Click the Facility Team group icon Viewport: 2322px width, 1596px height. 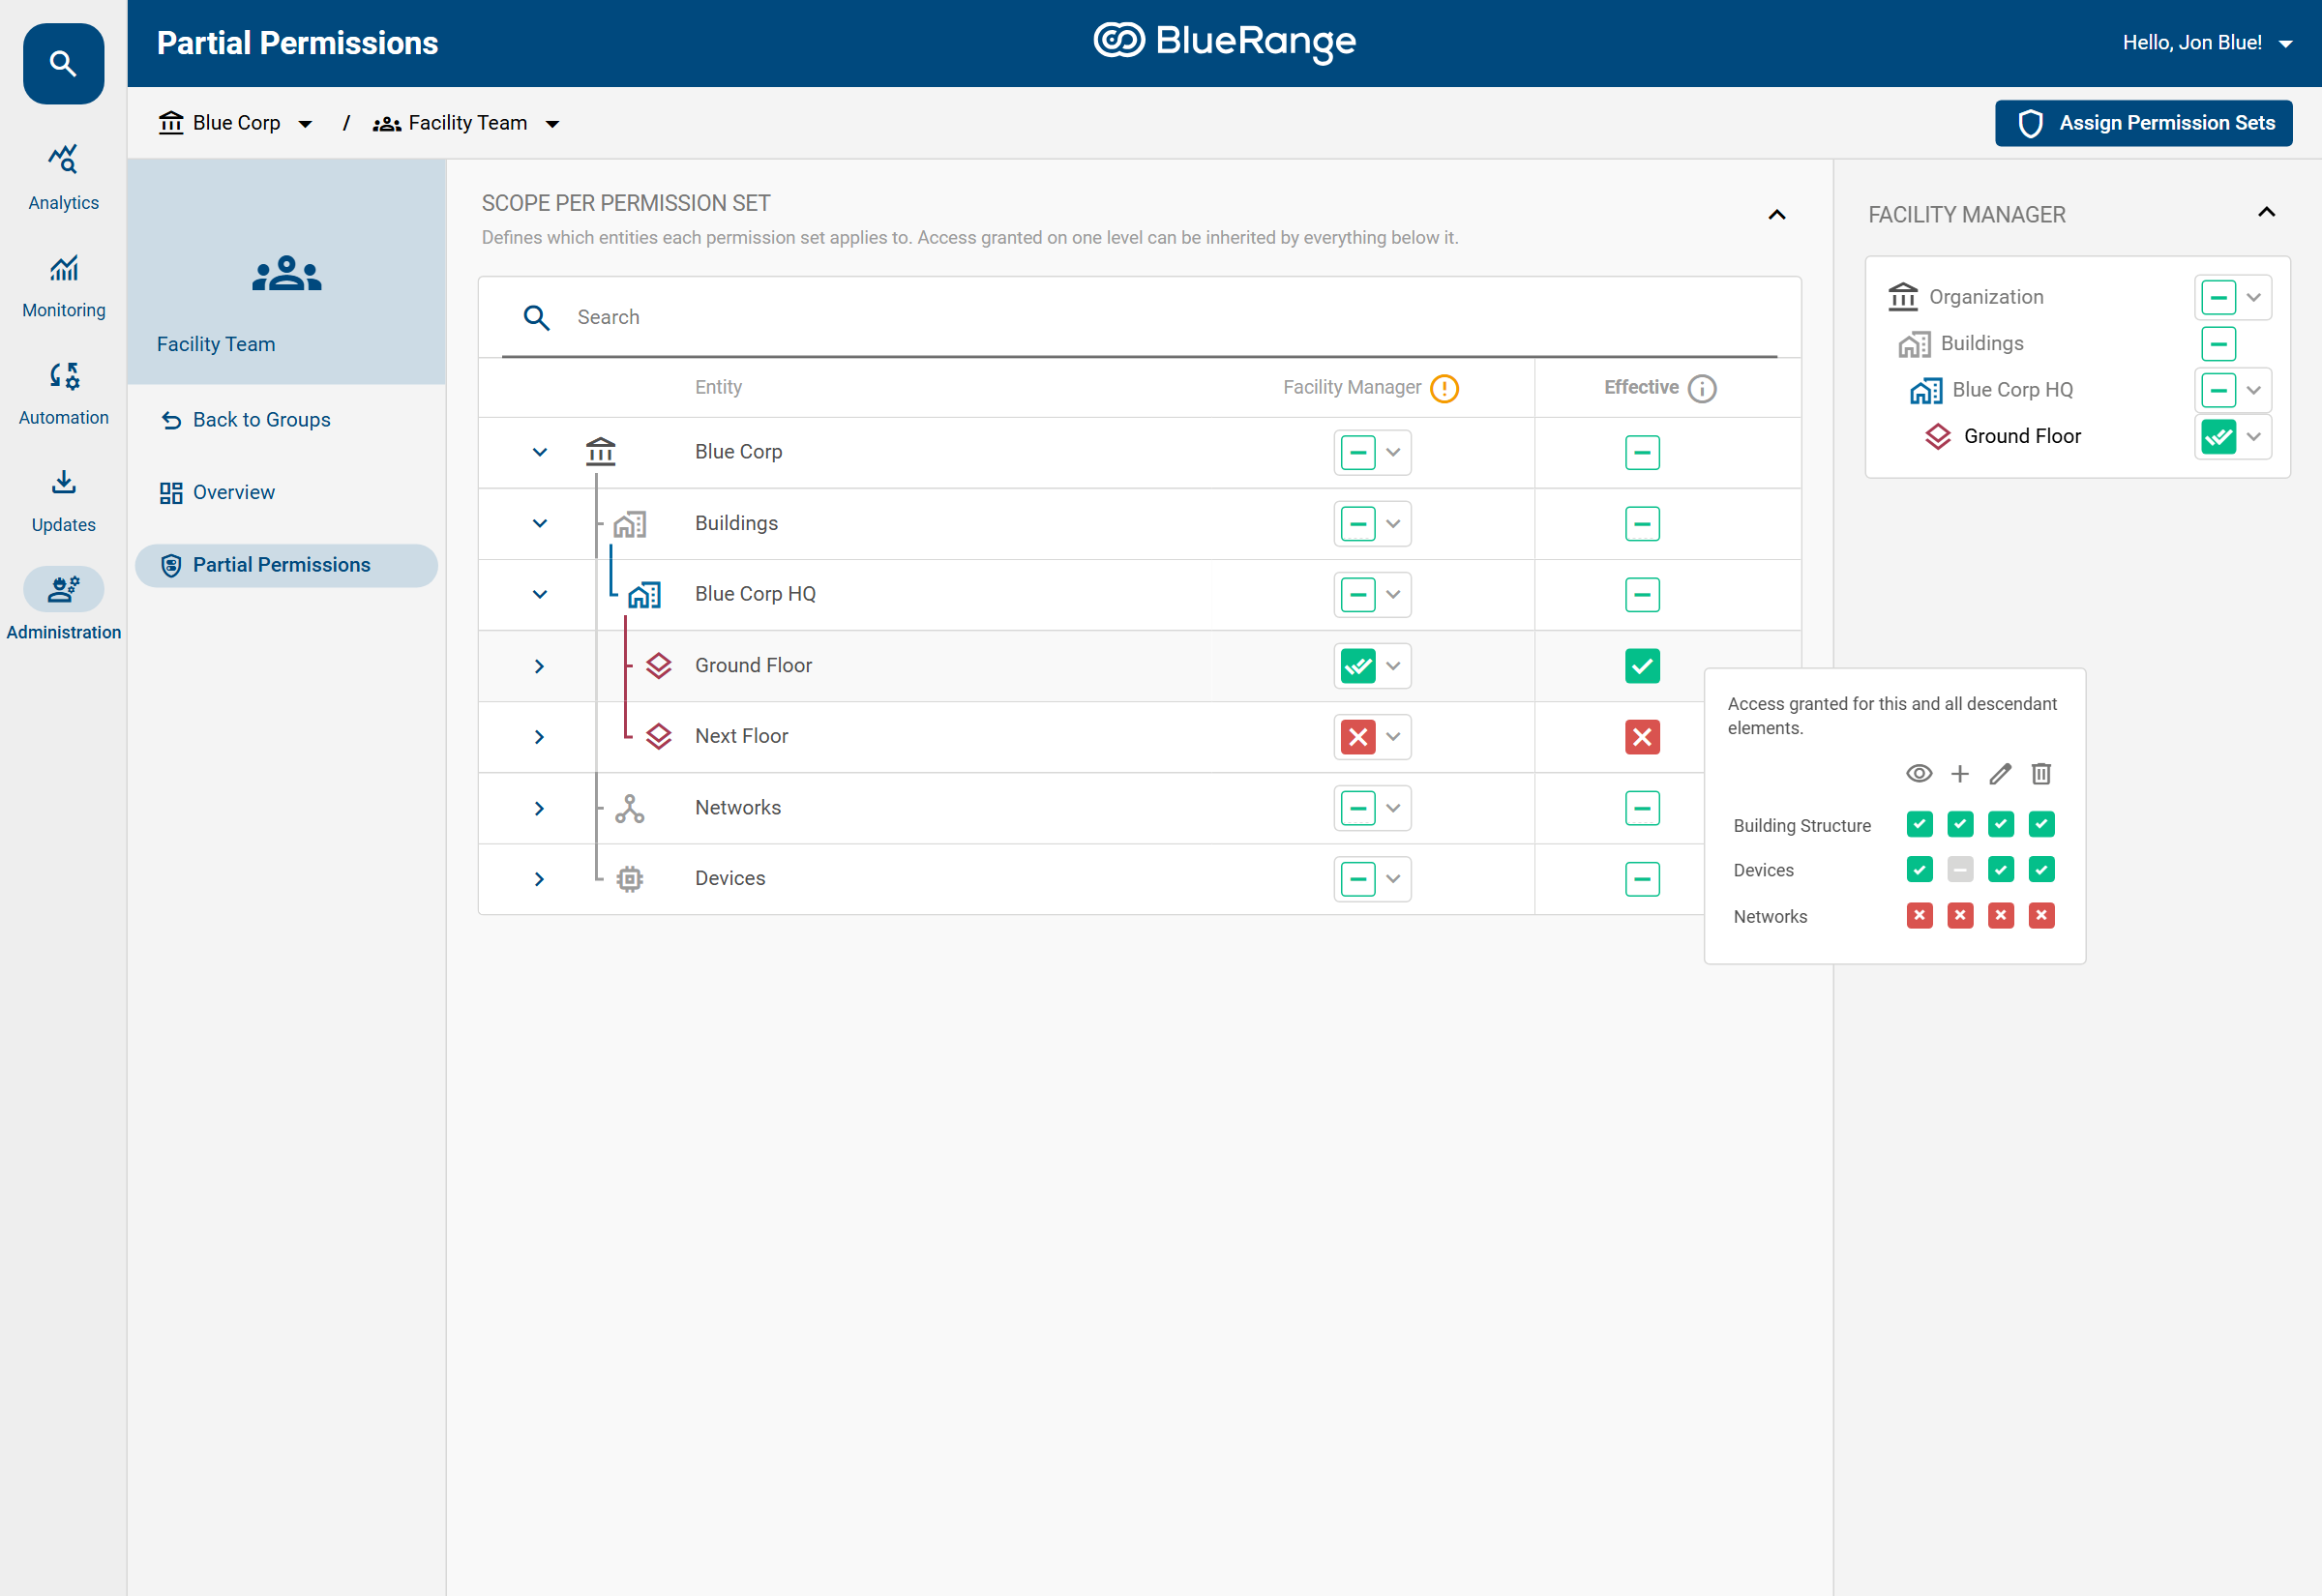point(287,273)
